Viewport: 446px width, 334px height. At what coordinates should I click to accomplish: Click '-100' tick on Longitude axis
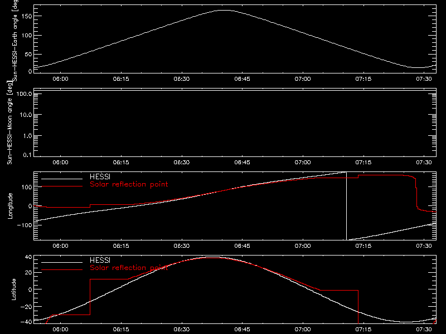point(24,225)
